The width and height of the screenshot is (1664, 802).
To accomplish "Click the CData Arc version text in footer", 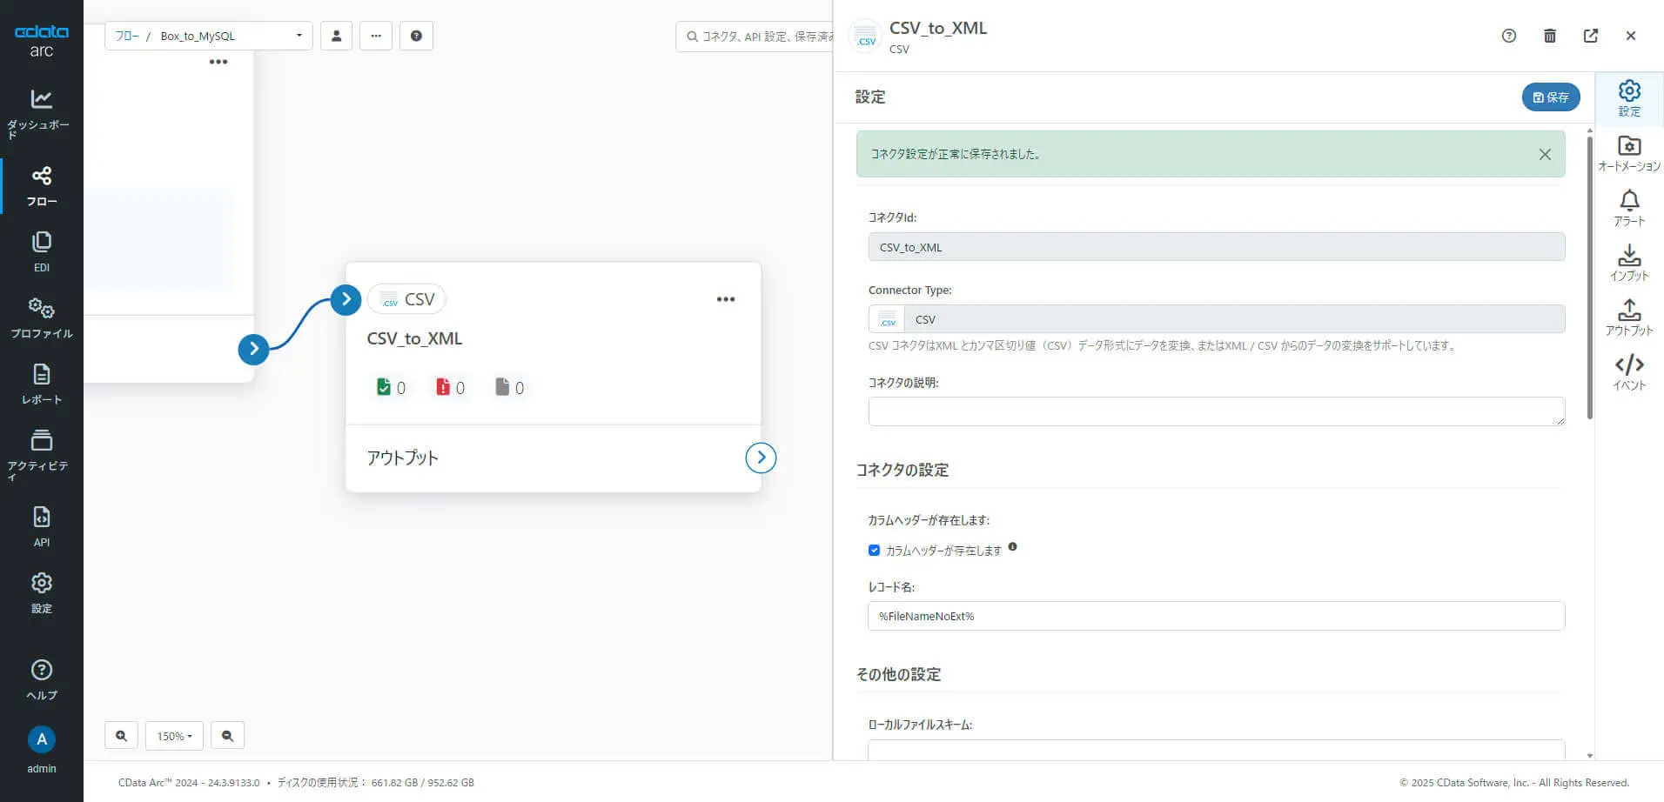I will pyautogui.click(x=189, y=783).
